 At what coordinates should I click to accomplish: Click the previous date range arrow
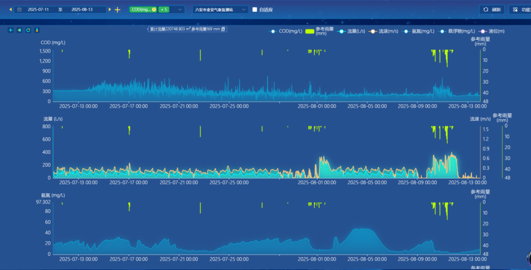point(10,9)
